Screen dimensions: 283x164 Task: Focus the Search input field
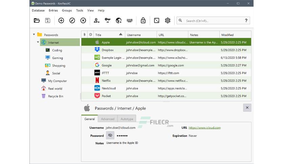pos(213,21)
